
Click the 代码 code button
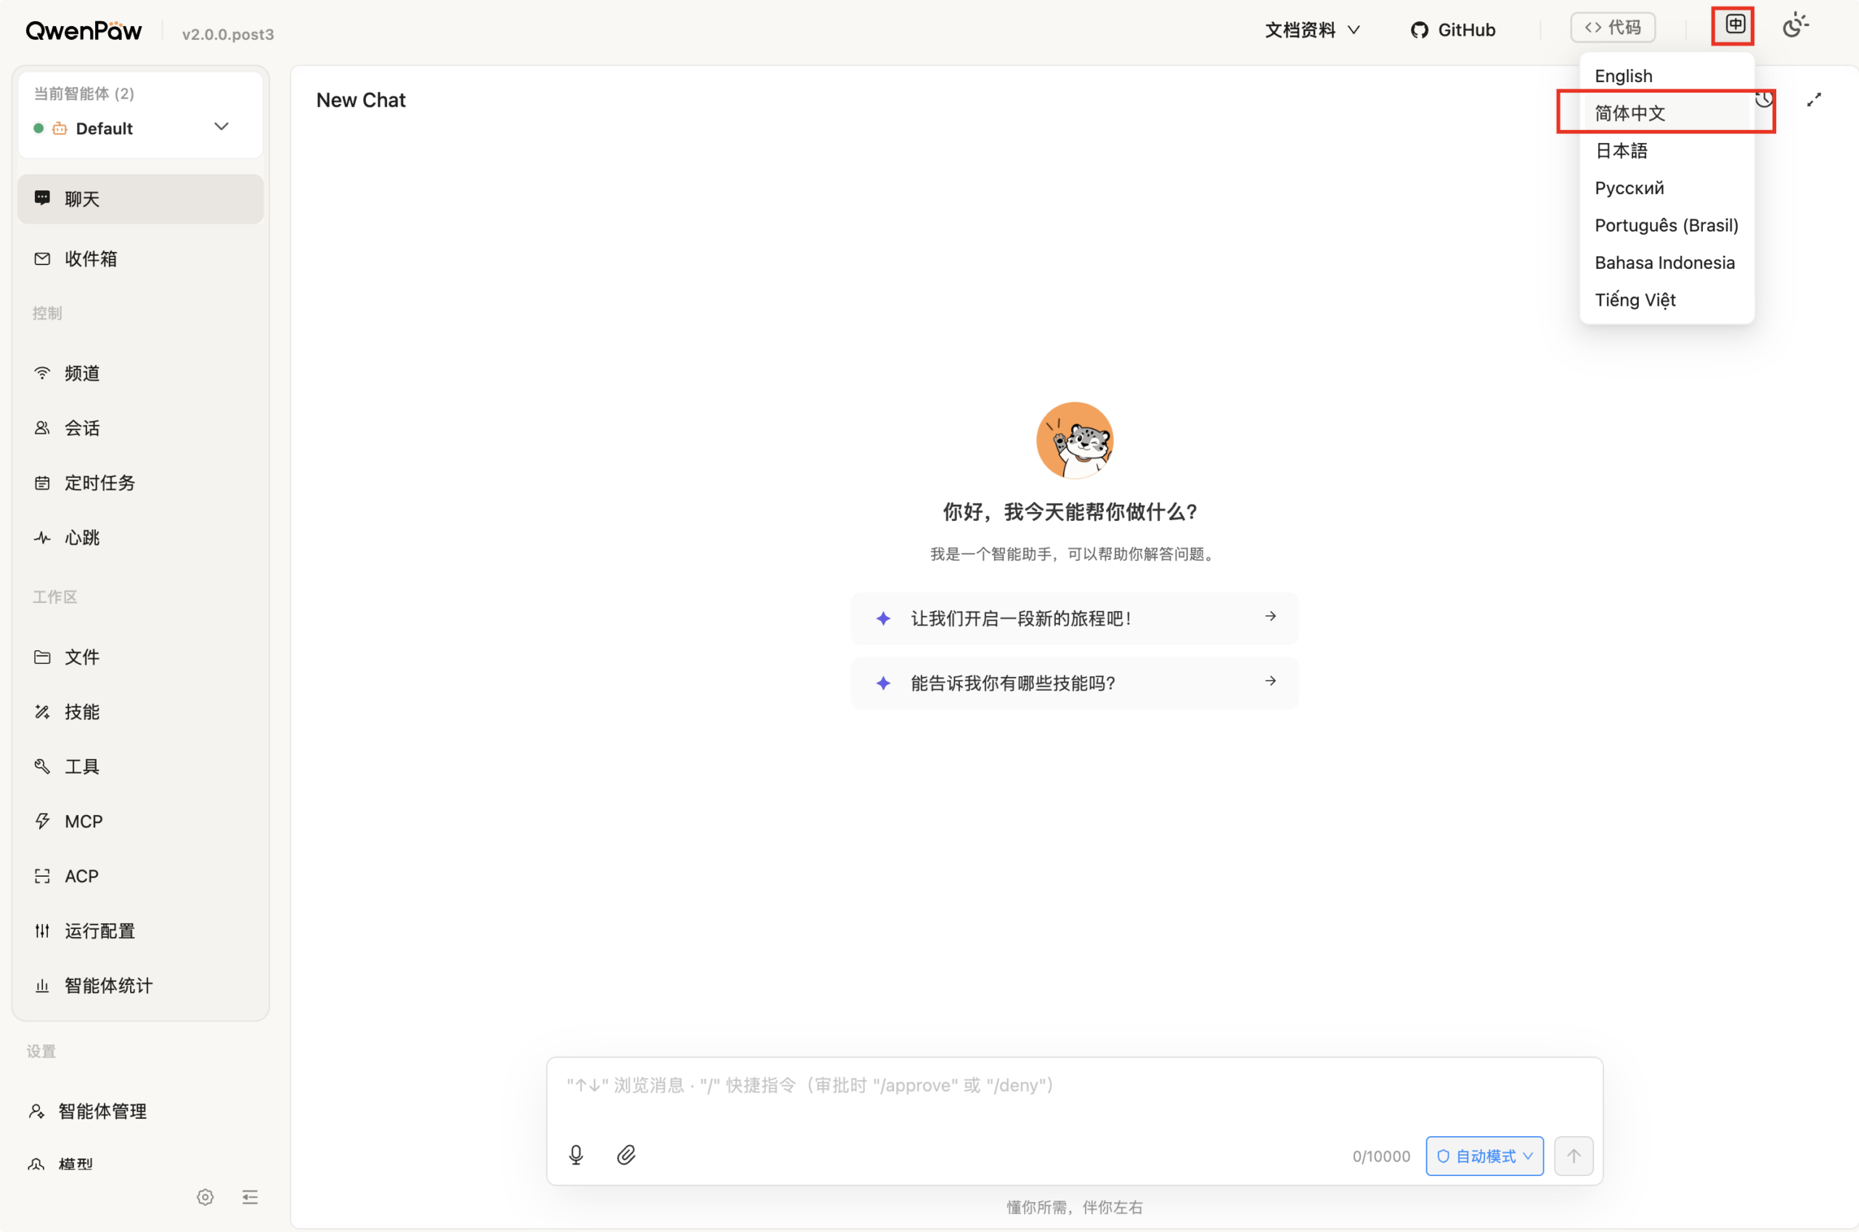[x=1612, y=28]
